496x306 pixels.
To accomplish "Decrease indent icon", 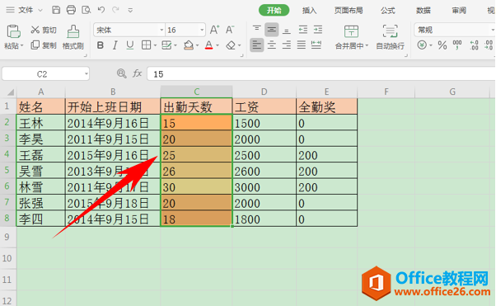I will tap(303, 30).
